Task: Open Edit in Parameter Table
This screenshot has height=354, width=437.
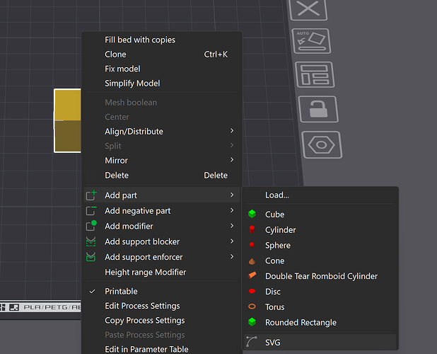Action: (x=146, y=349)
